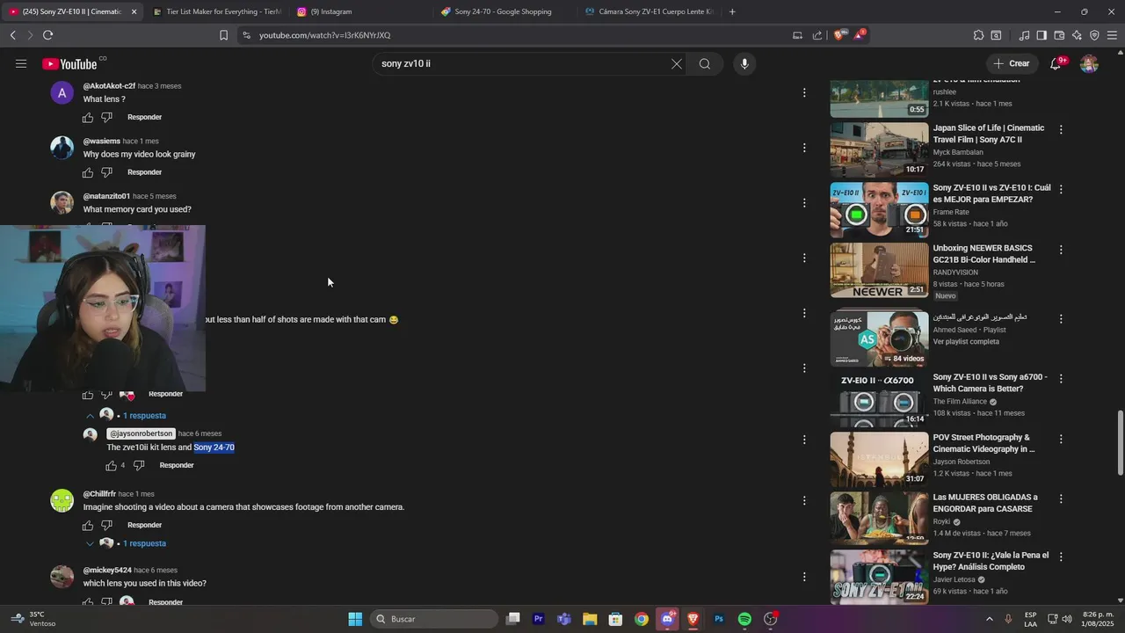Toggle the browser sidebar panel icon
Viewport: 1125px width, 633px height.
(x=1042, y=35)
